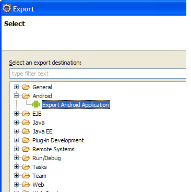This screenshot has height=194, width=191.
Task: Click the Plug-in Development folder icon
Action: click(x=26, y=140)
